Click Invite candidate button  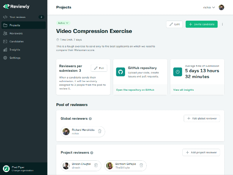coord(202,24)
